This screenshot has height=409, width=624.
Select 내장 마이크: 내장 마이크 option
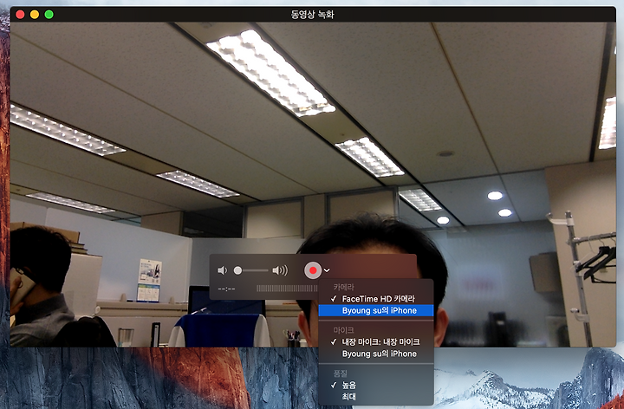[x=375, y=341]
